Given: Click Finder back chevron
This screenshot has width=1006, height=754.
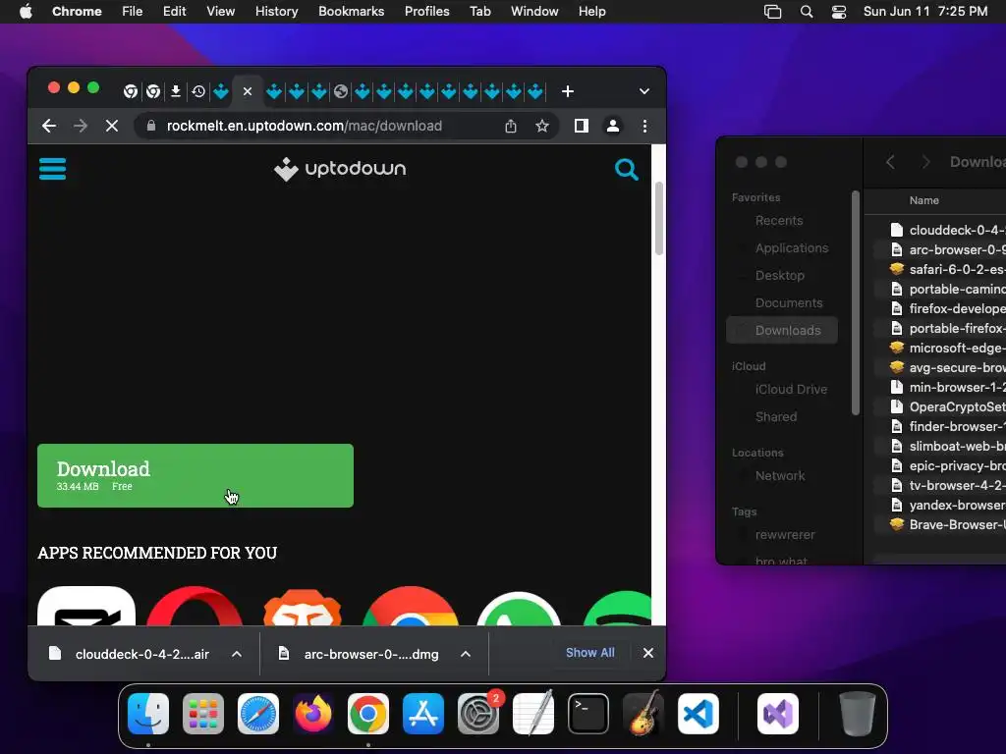Looking at the screenshot, I should 890,162.
